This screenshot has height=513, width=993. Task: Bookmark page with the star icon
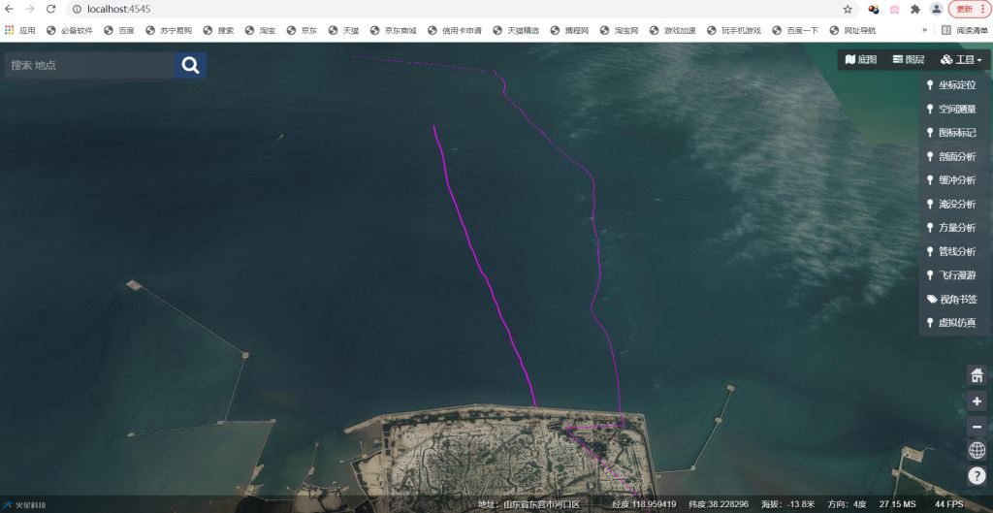pyautogui.click(x=848, y=9)
